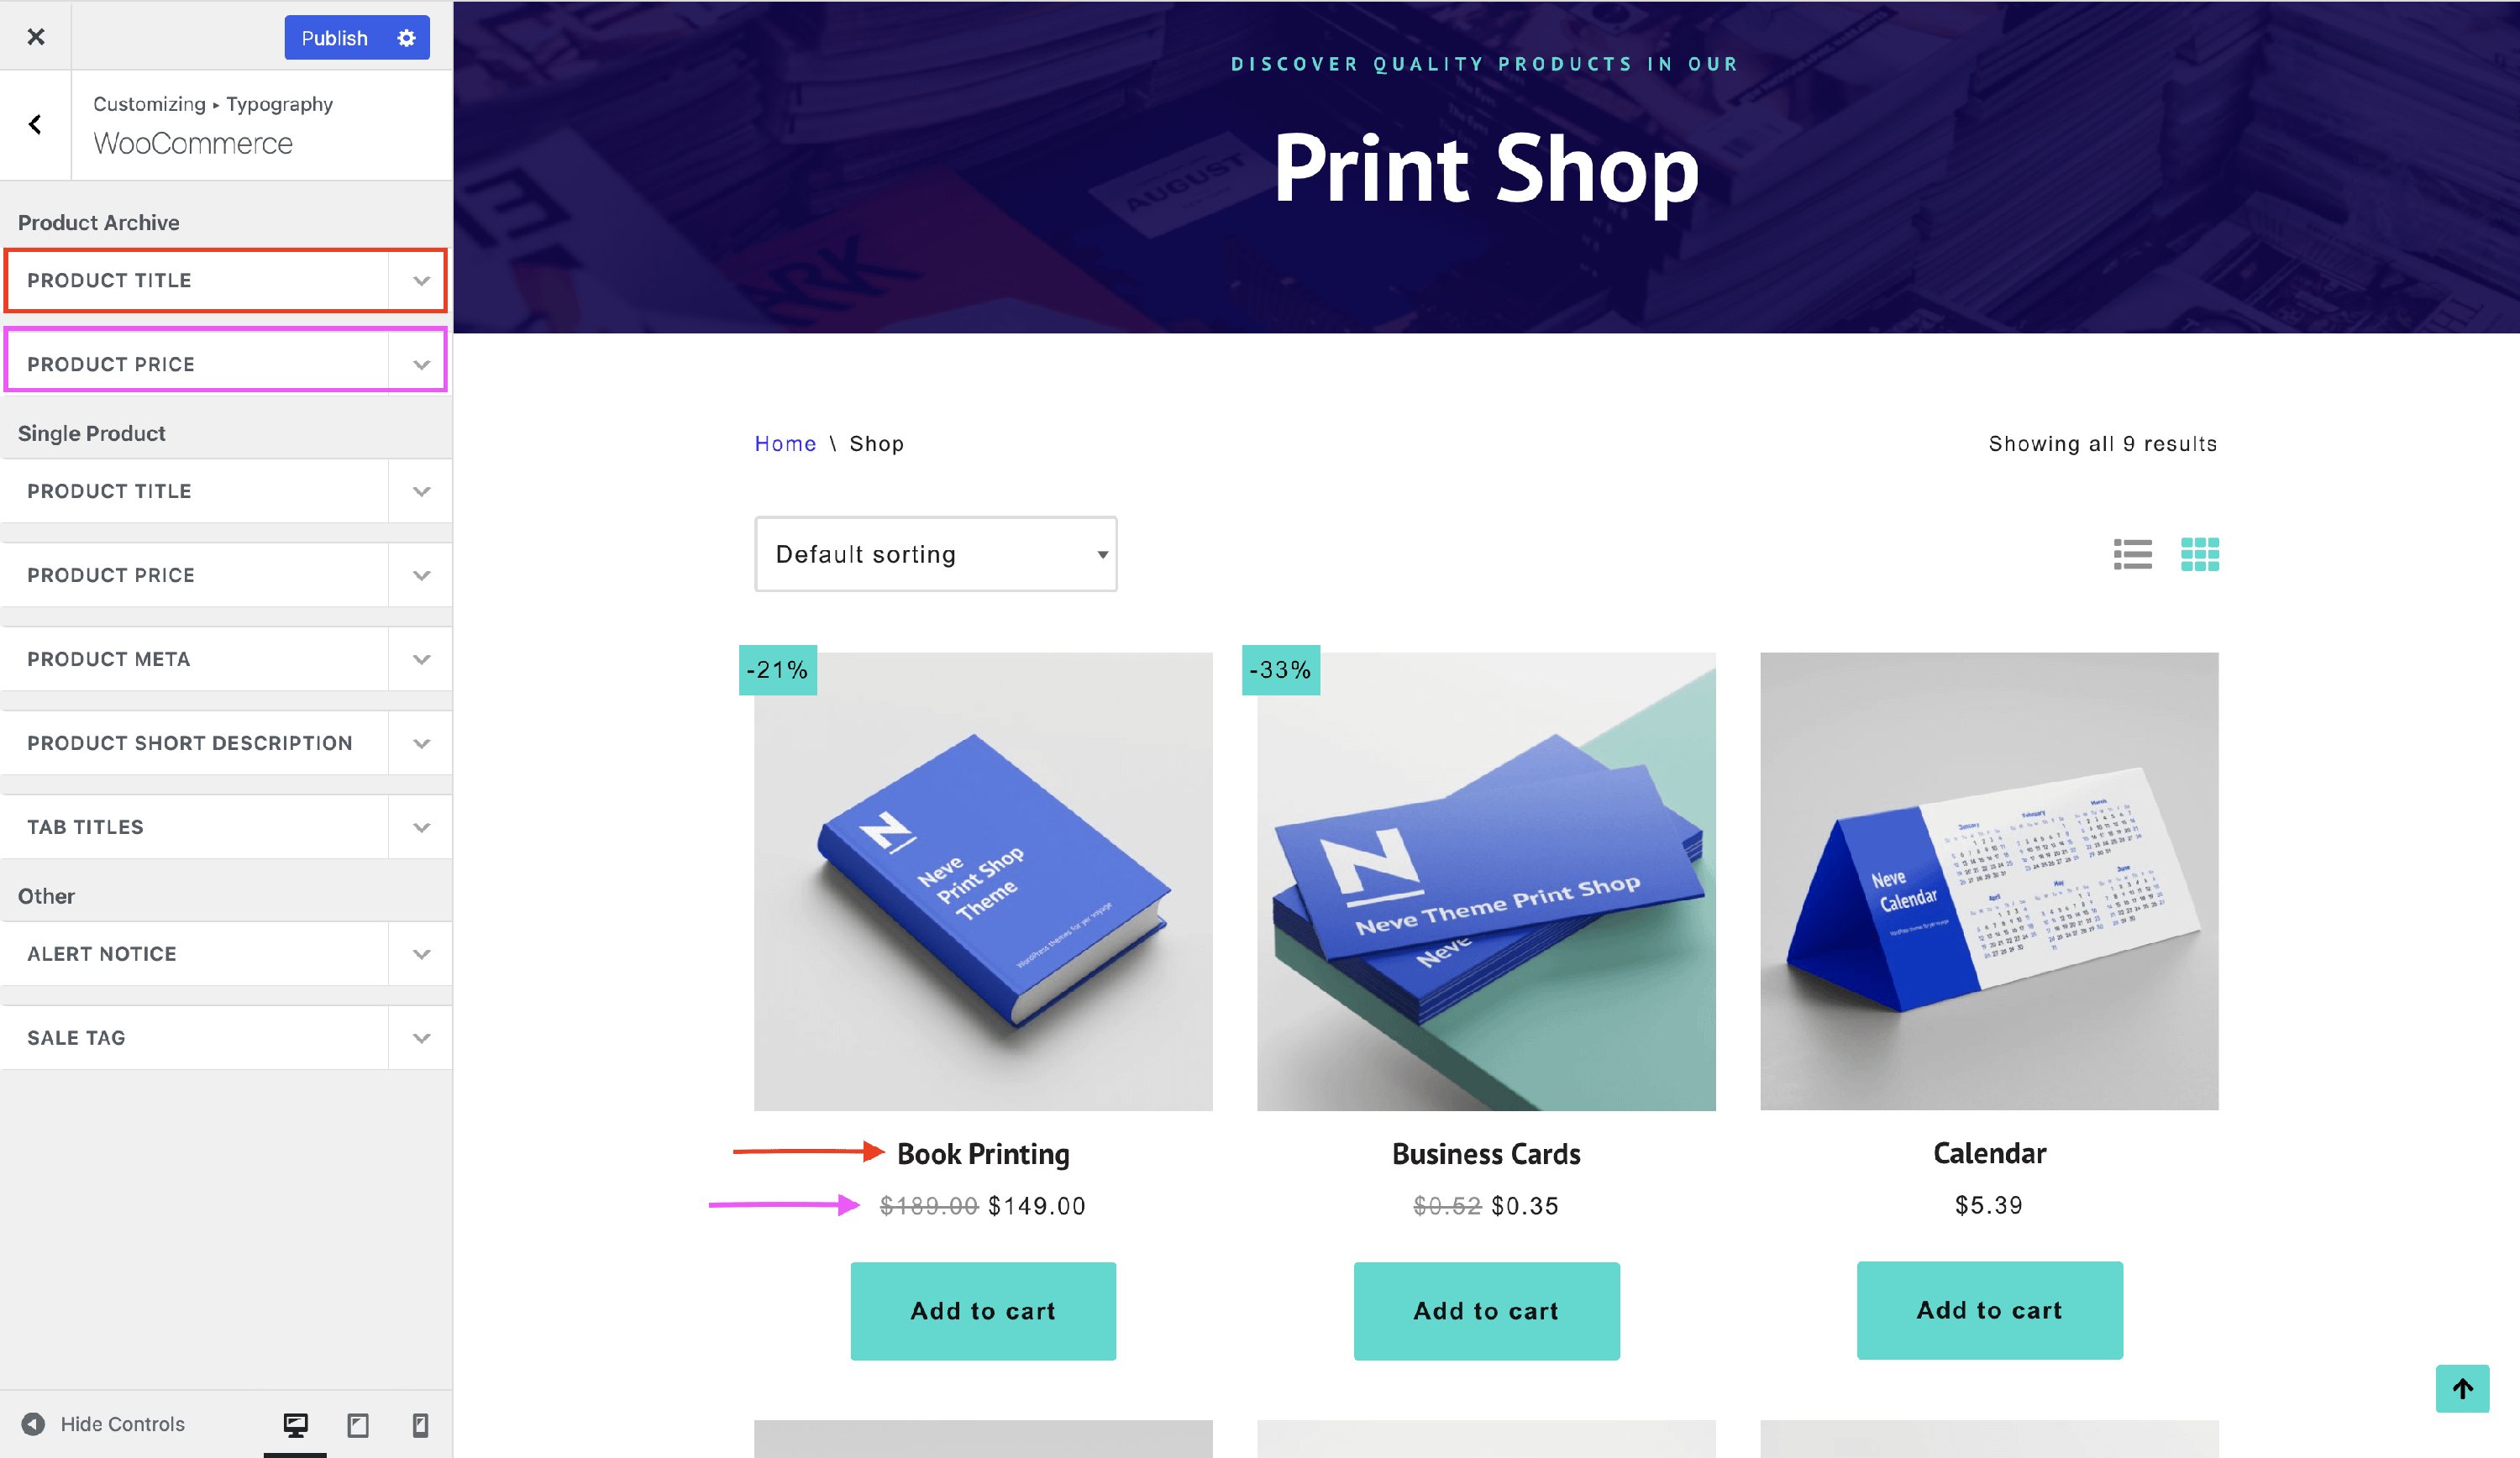
Task: Switch to desktop preview device icon
Action: (x=295, y=1424)
